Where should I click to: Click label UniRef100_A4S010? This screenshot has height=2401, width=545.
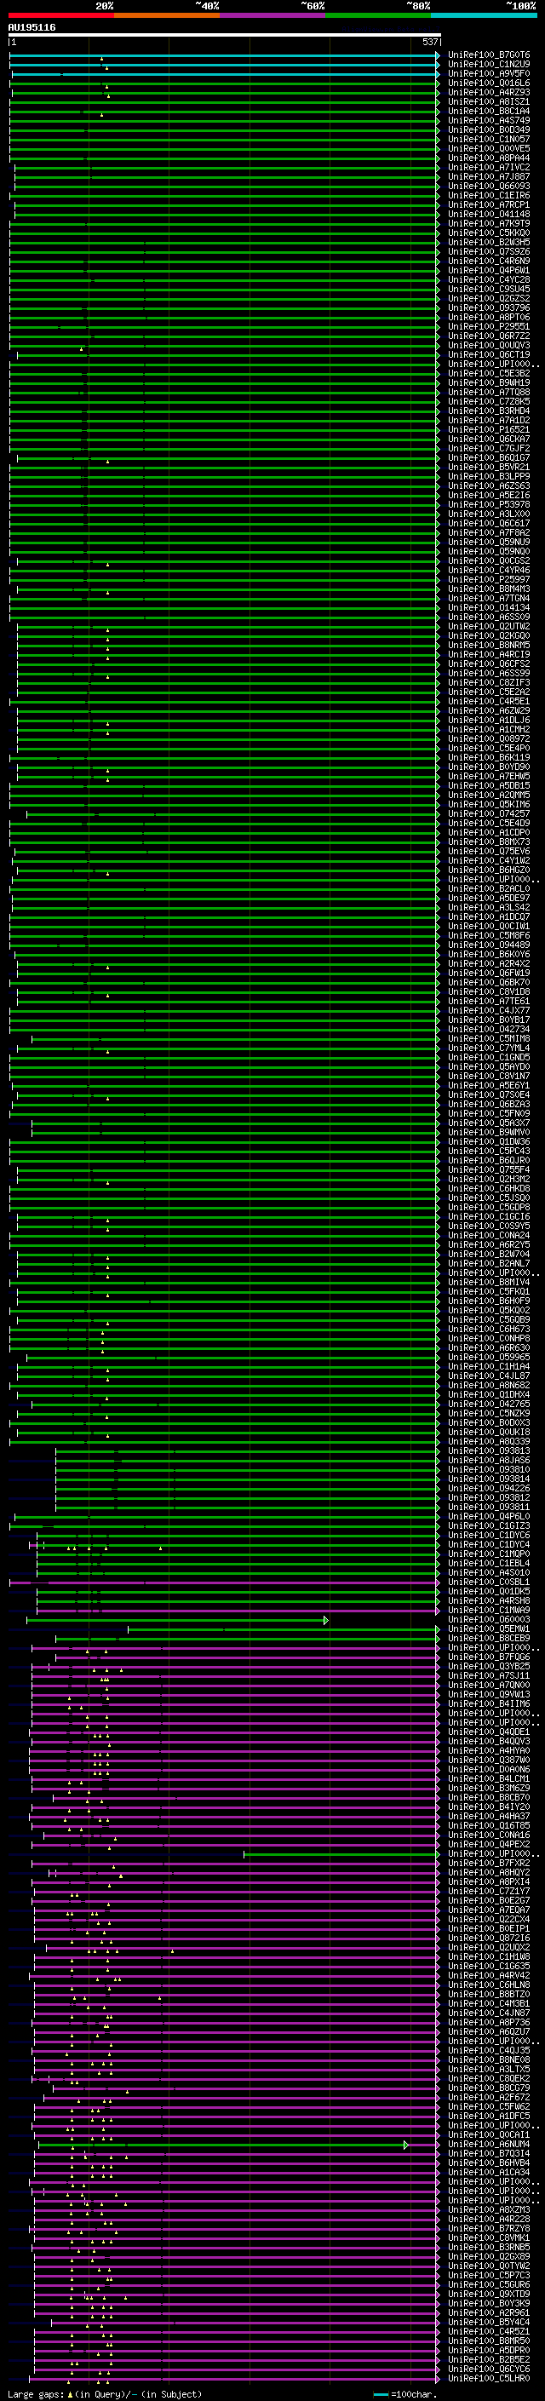pyautogui.click(x=489, y=1572)
